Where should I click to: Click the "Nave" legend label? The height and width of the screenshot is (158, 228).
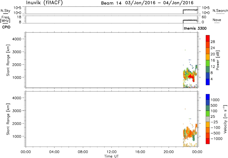[x=217, y=20]
